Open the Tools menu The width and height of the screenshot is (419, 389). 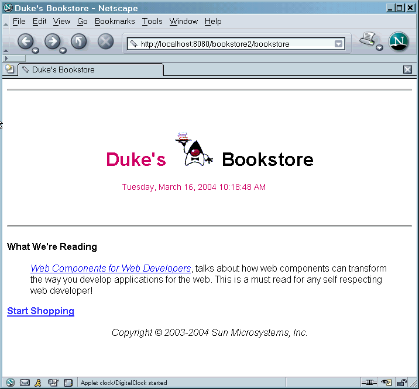pyautogui.click(x=152, y=22)
